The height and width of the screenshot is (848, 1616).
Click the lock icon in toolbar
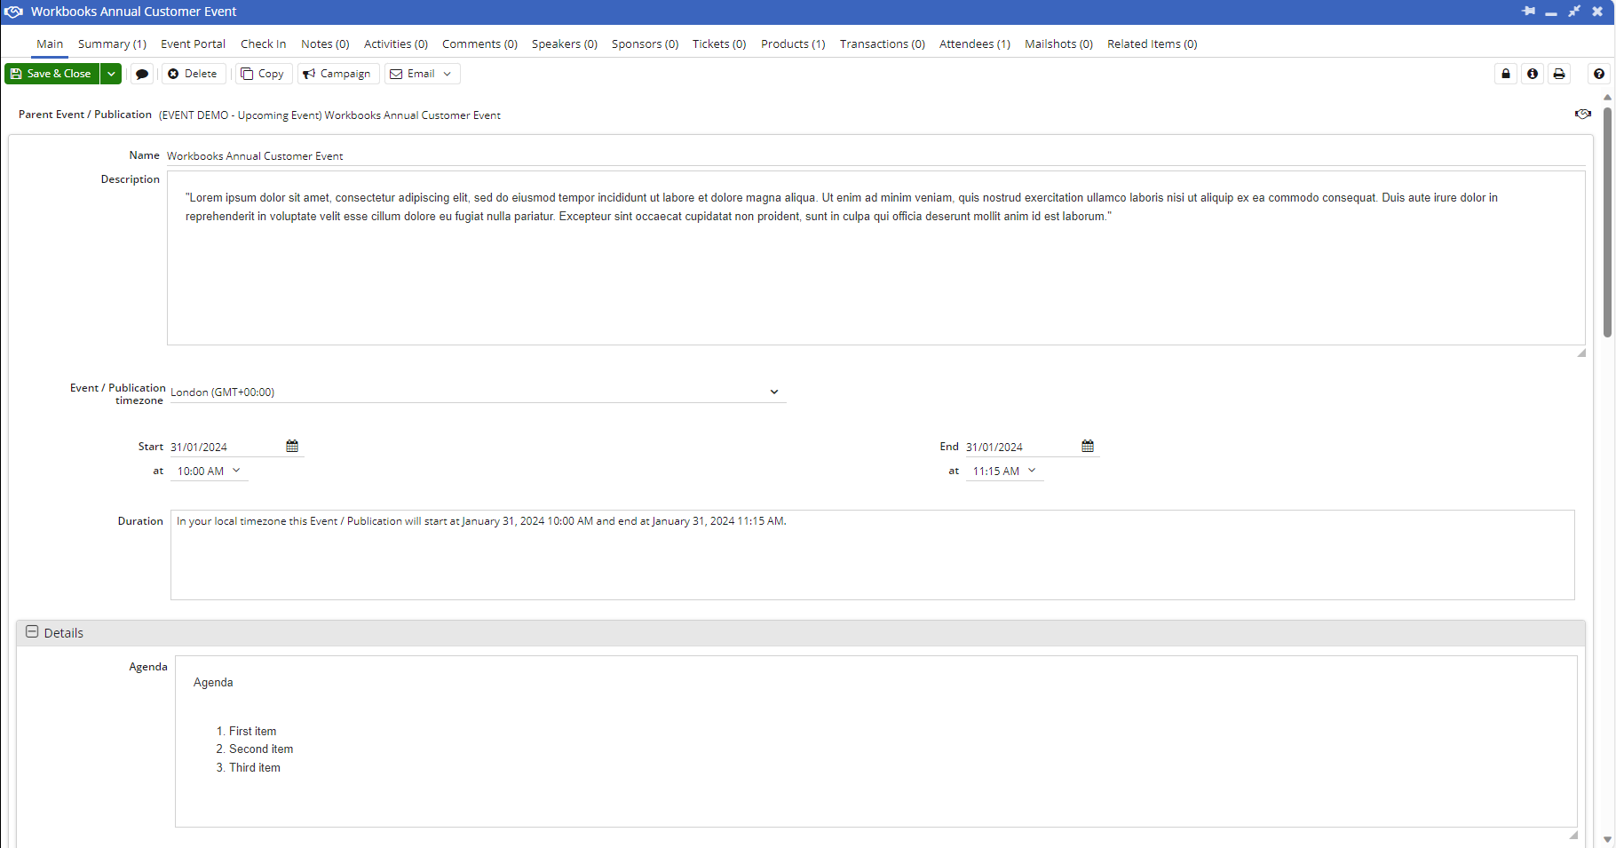[x=1506, y=74]
